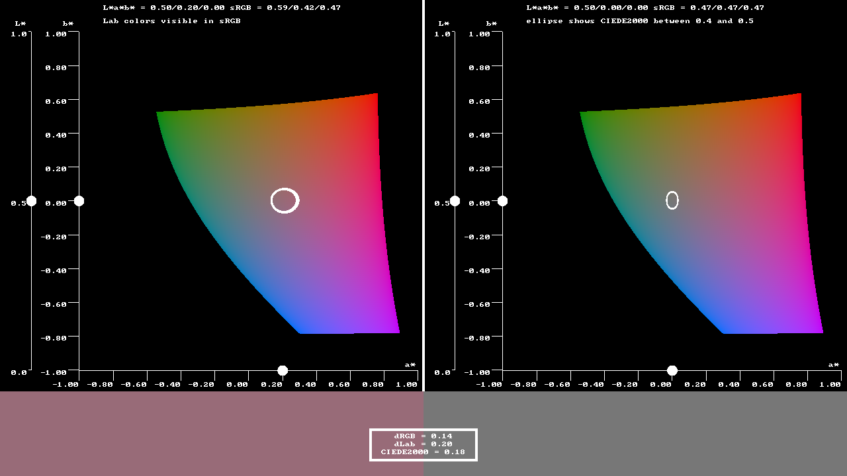
Task: Click the right panel a* axis handle
Action: pyautogui.click(x=672, y=370)
